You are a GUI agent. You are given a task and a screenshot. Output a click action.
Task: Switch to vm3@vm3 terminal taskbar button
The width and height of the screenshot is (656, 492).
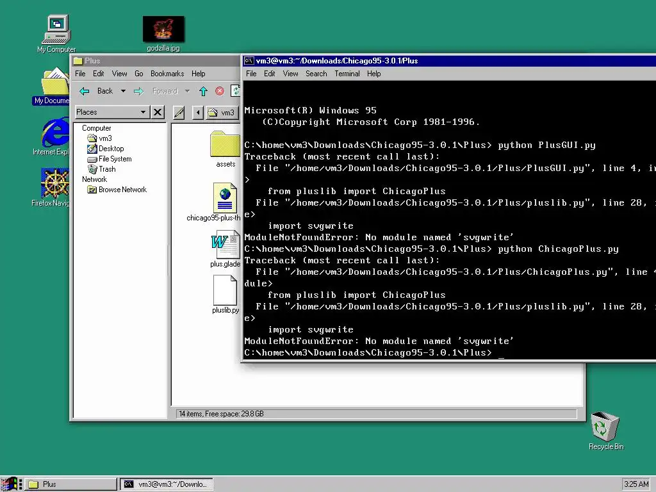point(167,484)
